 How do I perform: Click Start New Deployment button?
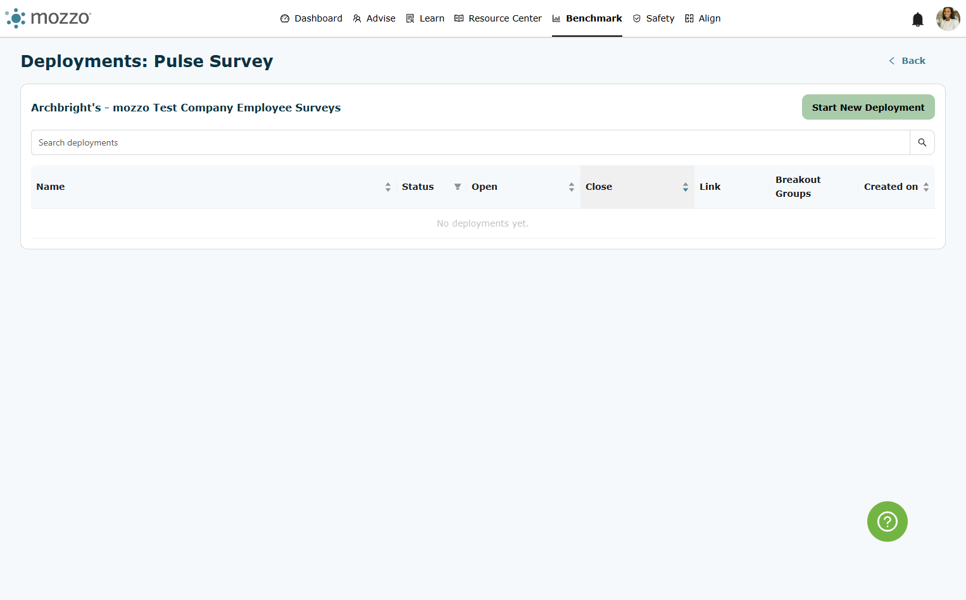pos(868,107)
